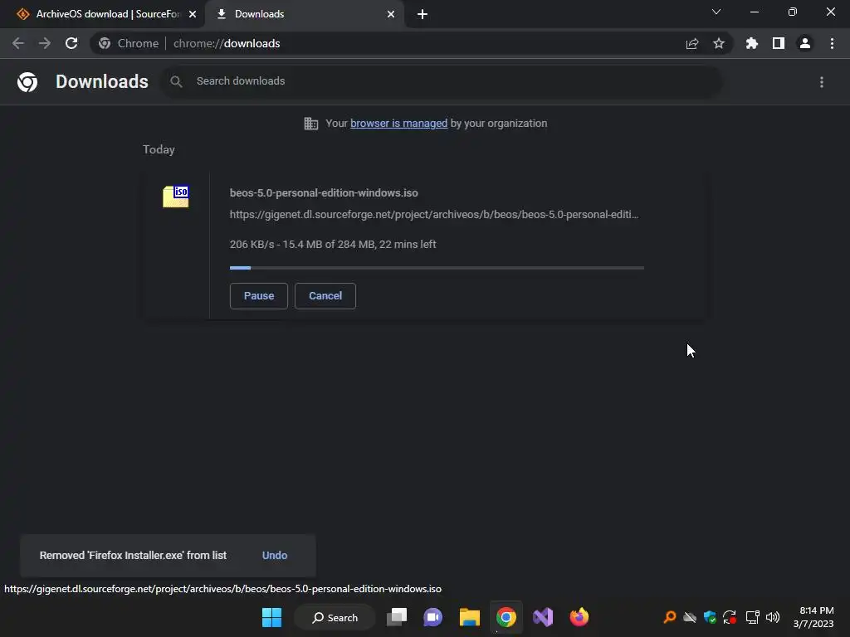850x637 pixels.
Task: Click the orange magnifier tray icon
Action: (670, 617)
